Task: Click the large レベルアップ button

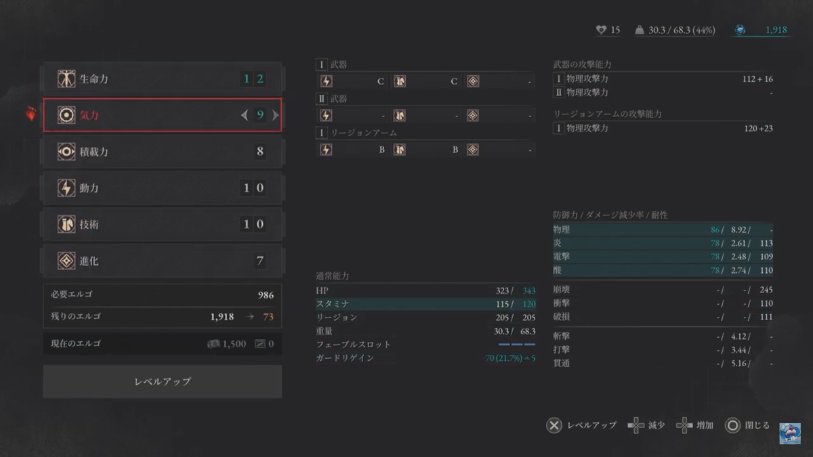Action: tap(163, 381)
